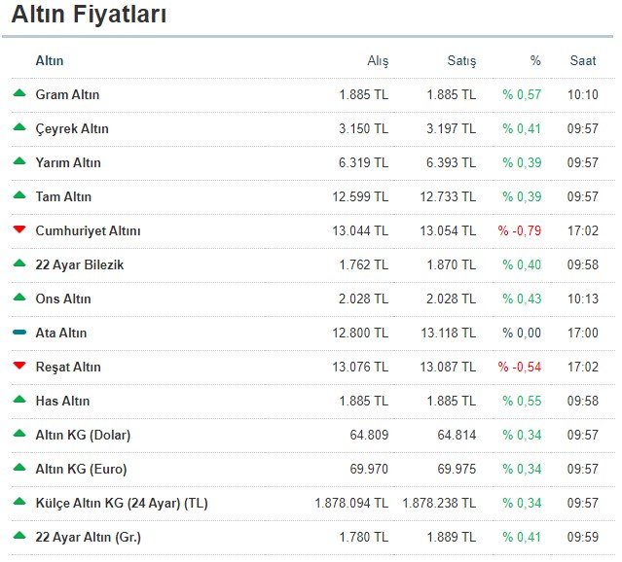Viewport: 622px width, 562px height.
Task: Click the Satış column header
Action: tap(461, 61)
